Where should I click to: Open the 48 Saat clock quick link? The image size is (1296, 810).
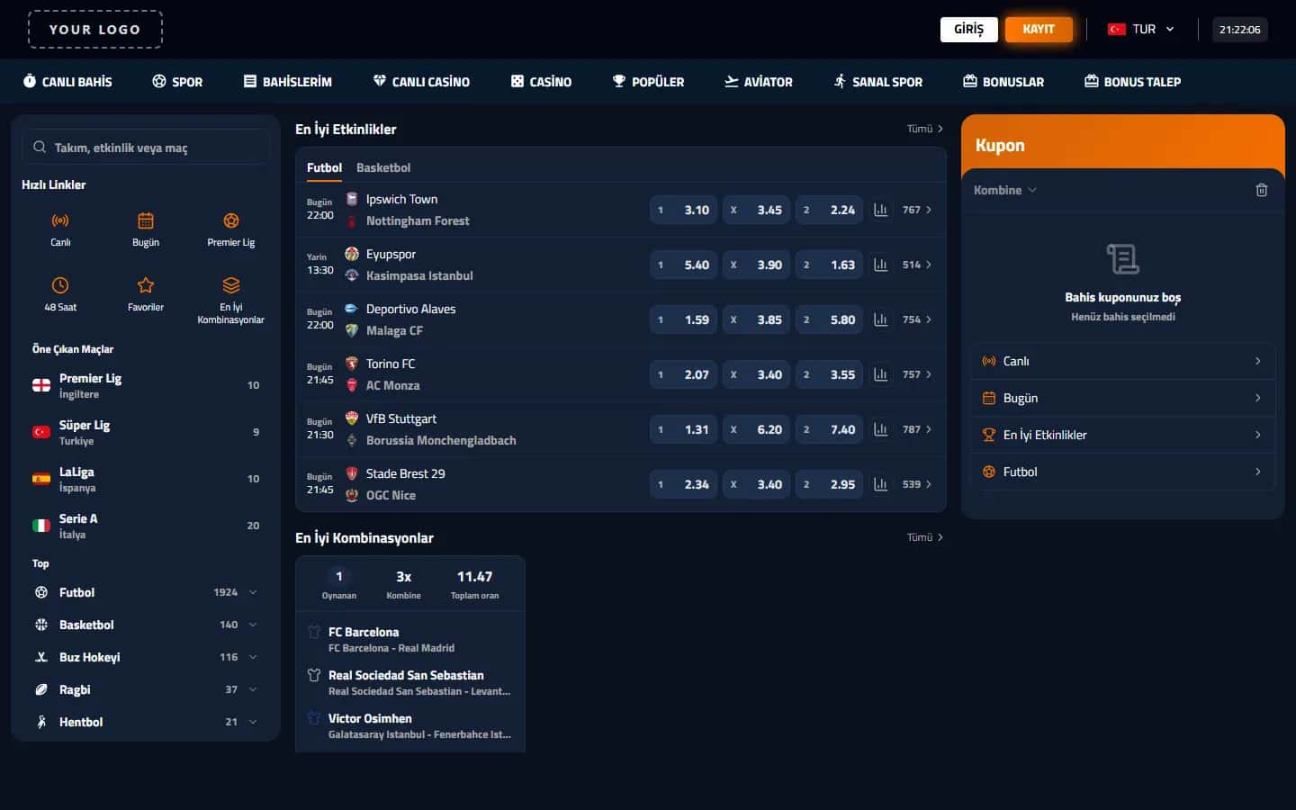coord(60,285)
